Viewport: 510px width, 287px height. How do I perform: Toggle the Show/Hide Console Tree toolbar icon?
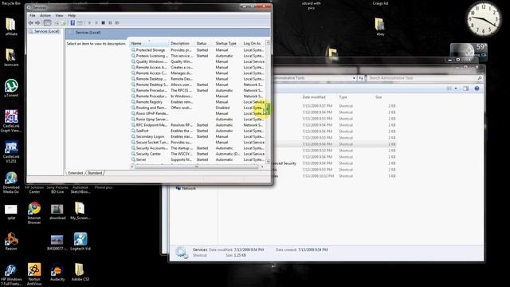[47, 23]
